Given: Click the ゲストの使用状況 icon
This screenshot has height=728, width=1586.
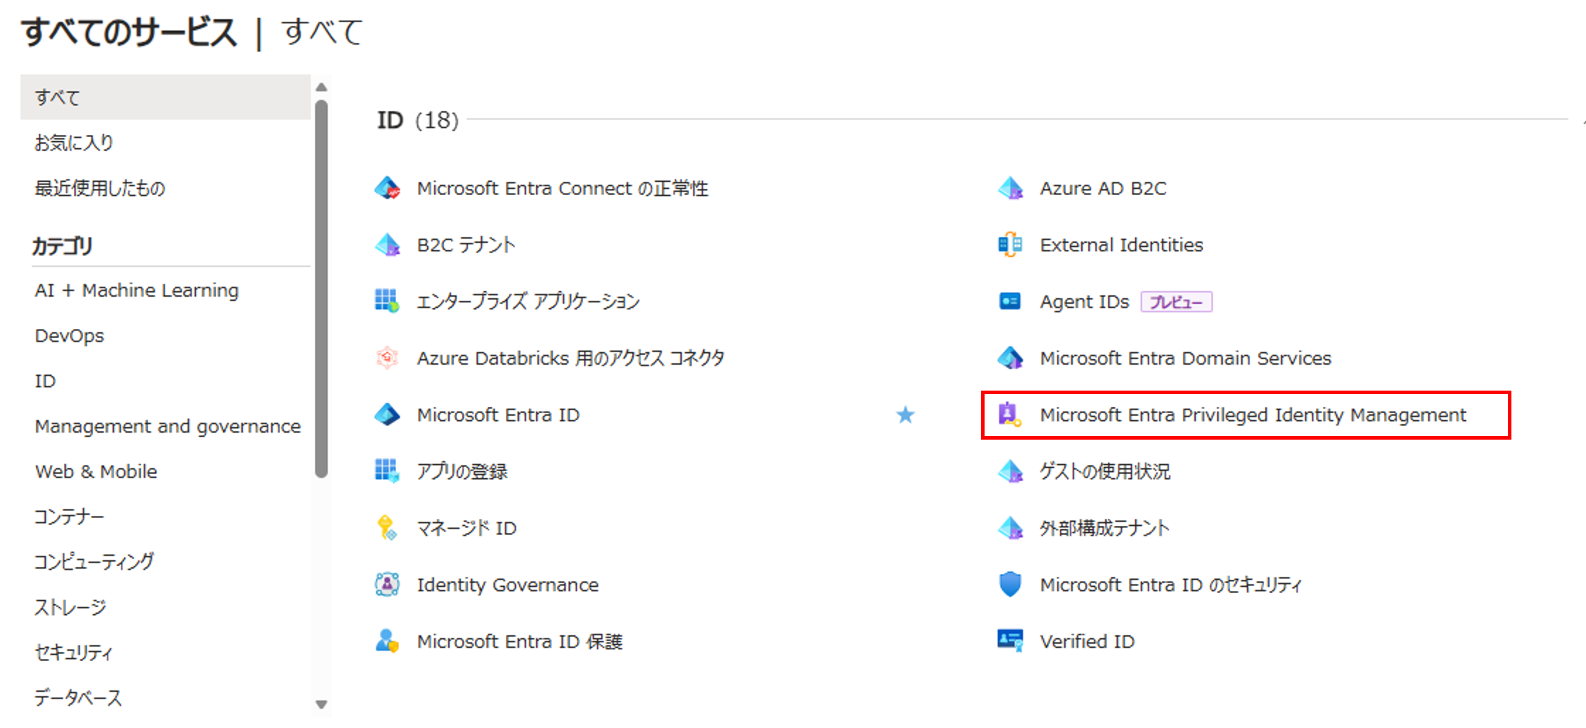Looking at the screenshot, I should 1011,471.
